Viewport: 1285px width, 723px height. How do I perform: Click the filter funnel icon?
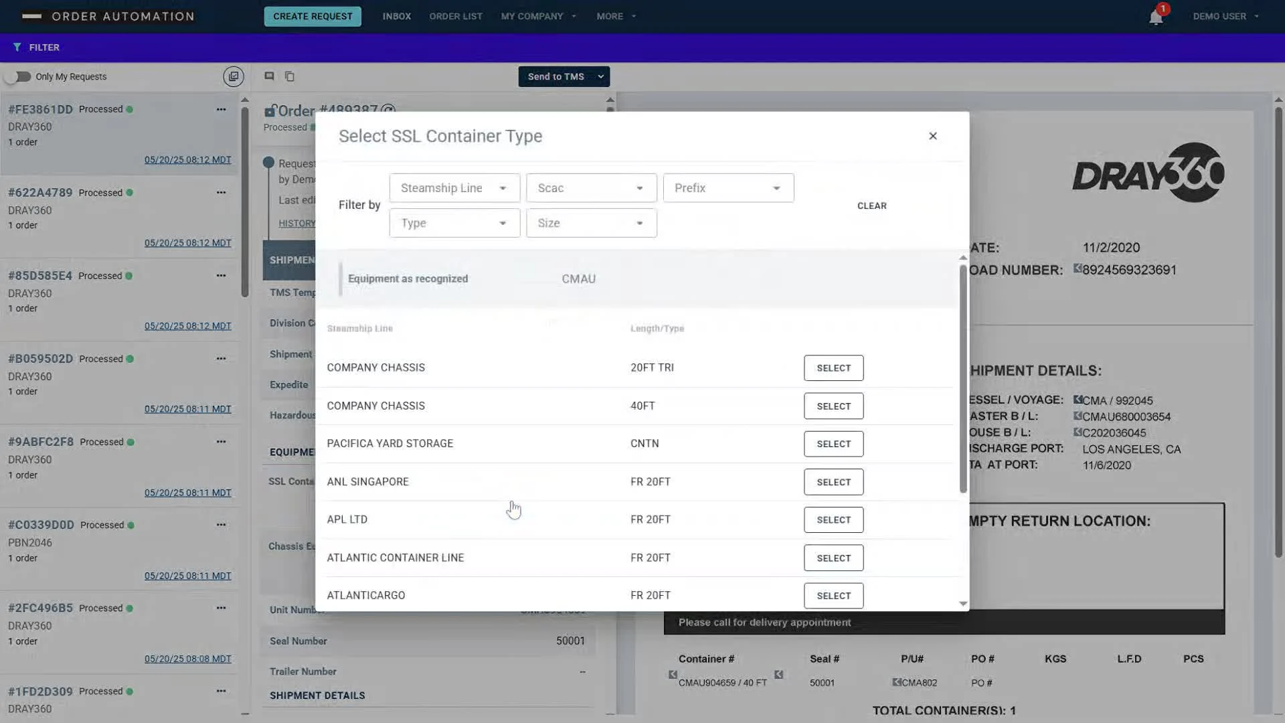(x=17, y=48)
